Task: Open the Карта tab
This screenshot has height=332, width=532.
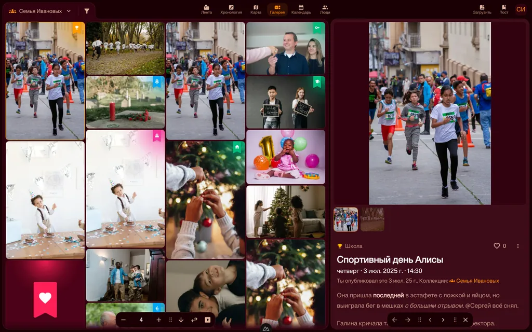Action: tap(256, 9)
